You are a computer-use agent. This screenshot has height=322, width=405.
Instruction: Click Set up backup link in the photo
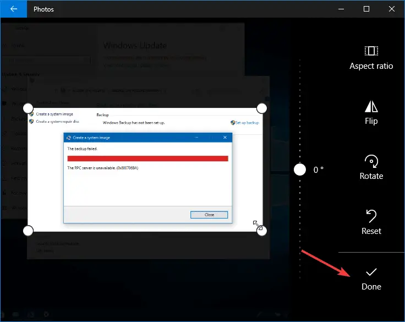pyautogui.click(x=245, y=123)
